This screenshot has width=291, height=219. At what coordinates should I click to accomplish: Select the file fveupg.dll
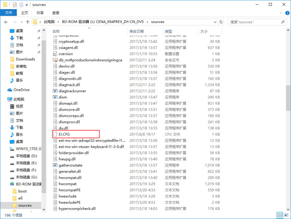point(67,159)
